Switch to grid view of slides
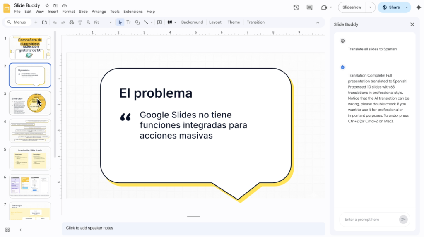 tap(7, 230)
